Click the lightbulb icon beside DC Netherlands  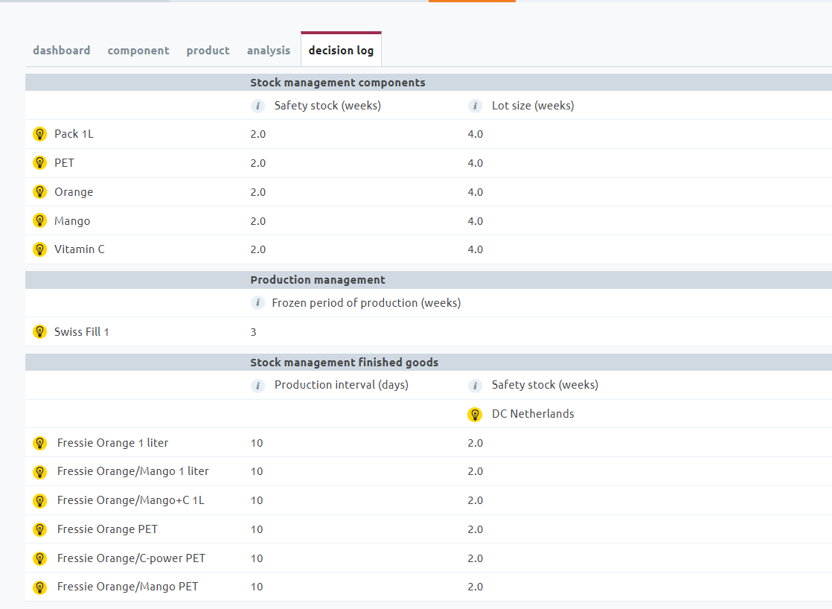tap(475, 414)
